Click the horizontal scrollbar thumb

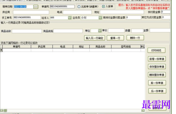(x=5, y=111)
